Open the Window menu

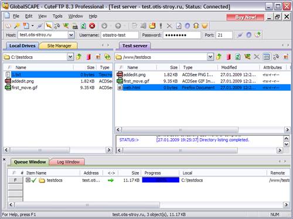pyautogui.click(x=76, y=16)
